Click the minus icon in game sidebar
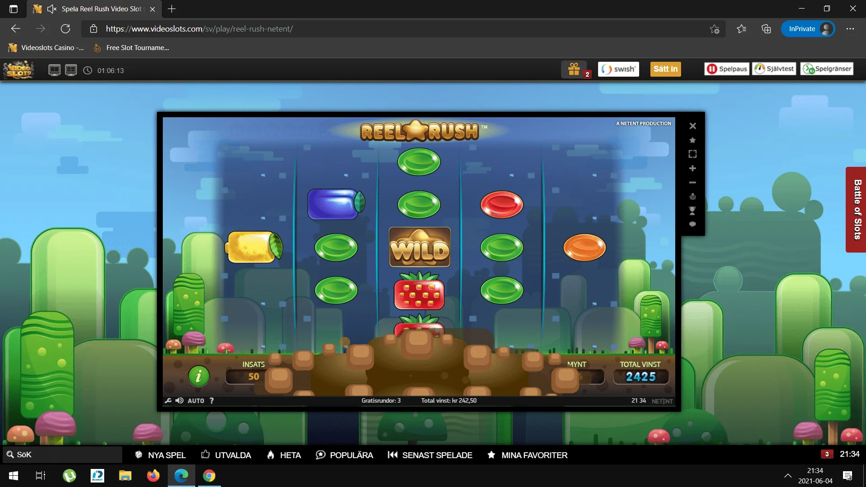 tap(693, 183)
